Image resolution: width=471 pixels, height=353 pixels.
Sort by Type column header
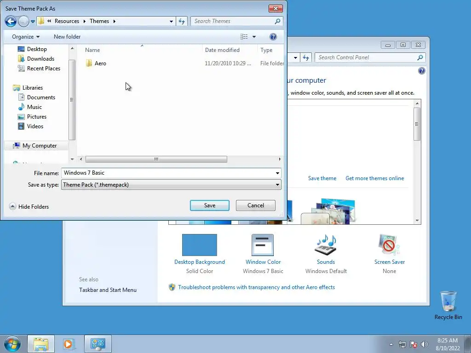[x=266, y=50]
